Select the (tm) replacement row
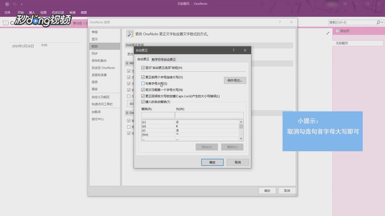This screenshot has width=385, height=216. point(190,135)
